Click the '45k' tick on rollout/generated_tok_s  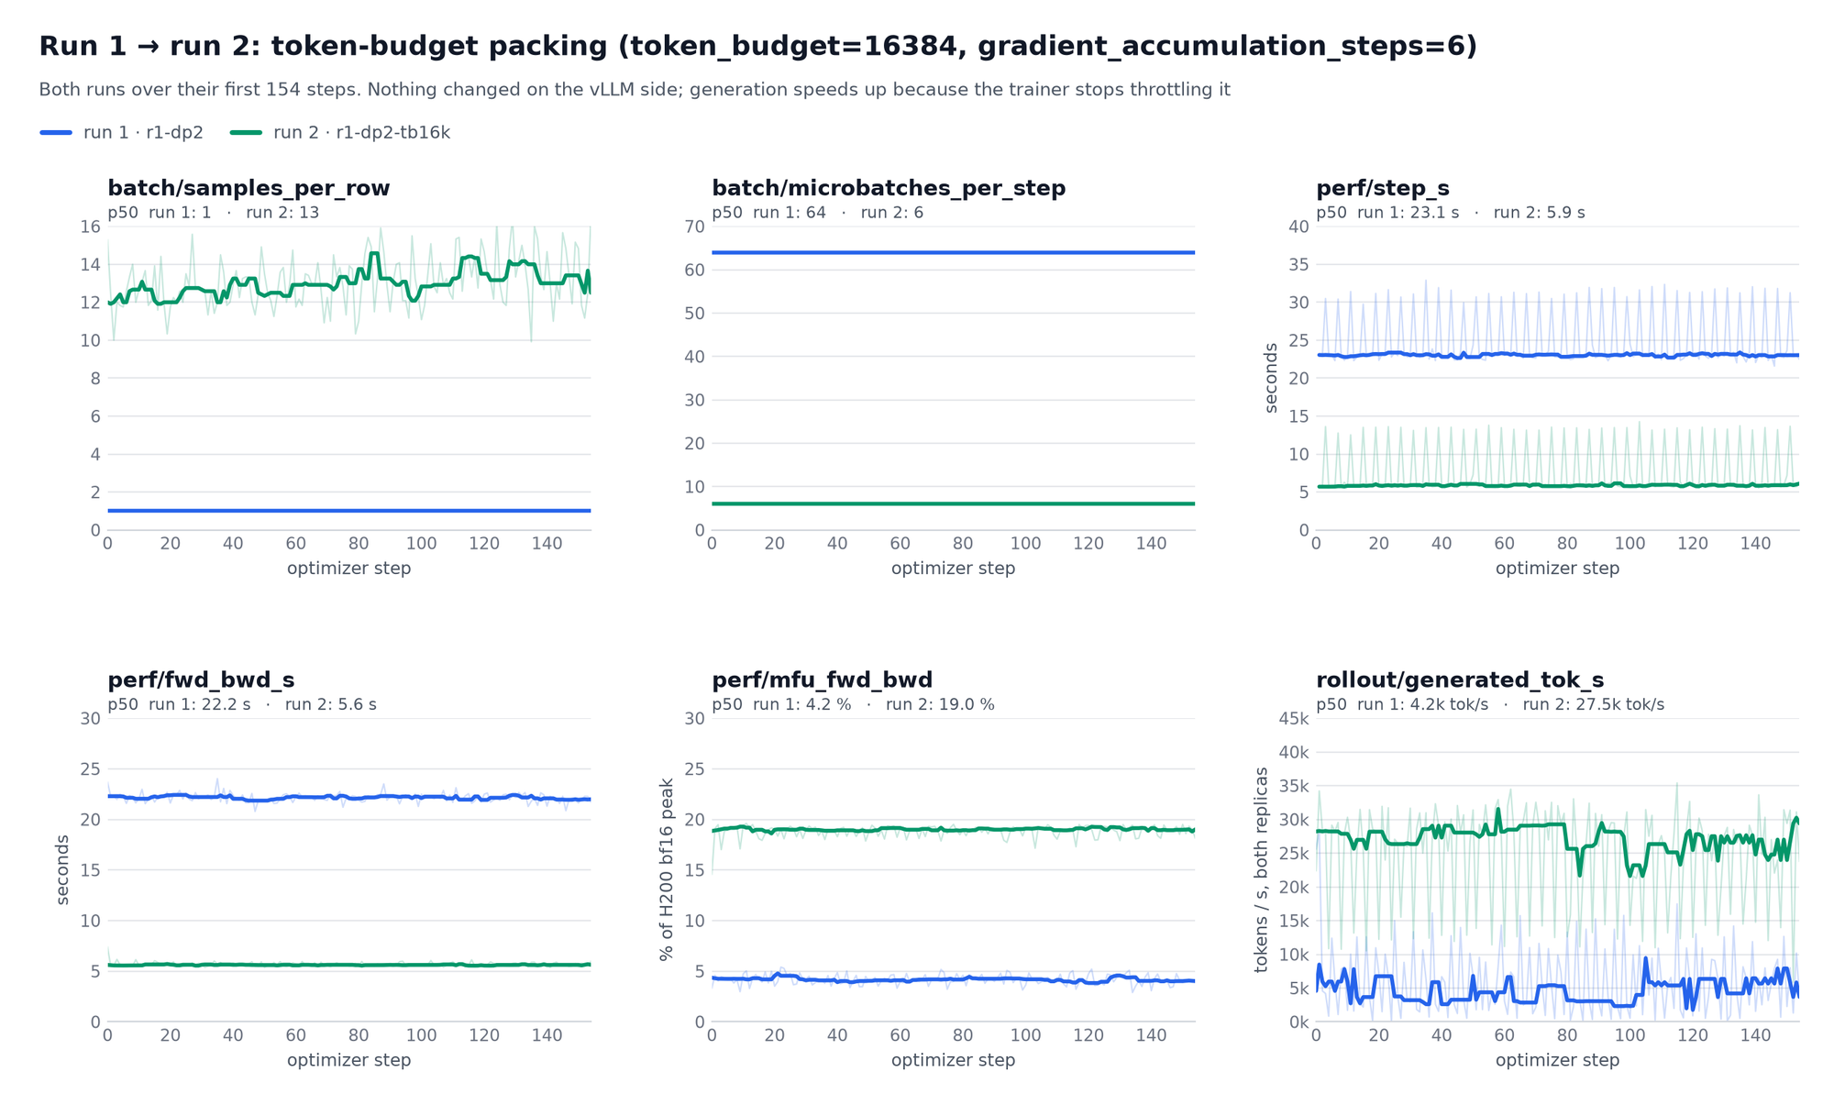click(1294, 718)
